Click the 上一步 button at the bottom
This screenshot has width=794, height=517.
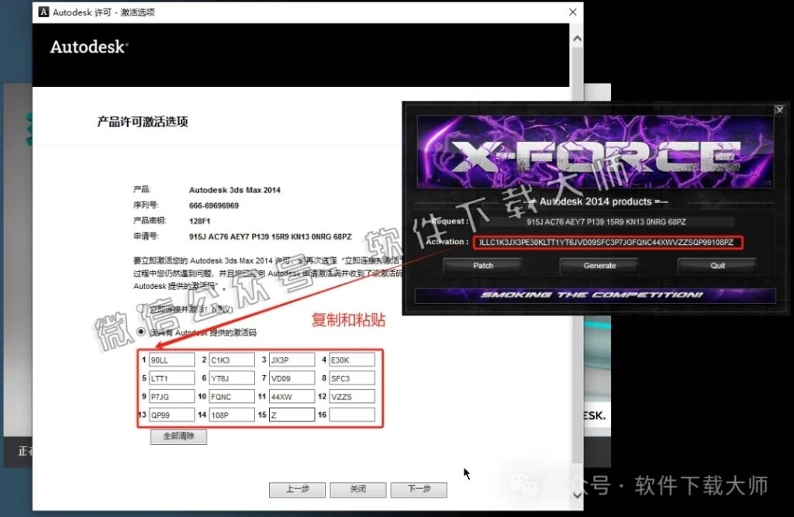(x=297, y=489)
